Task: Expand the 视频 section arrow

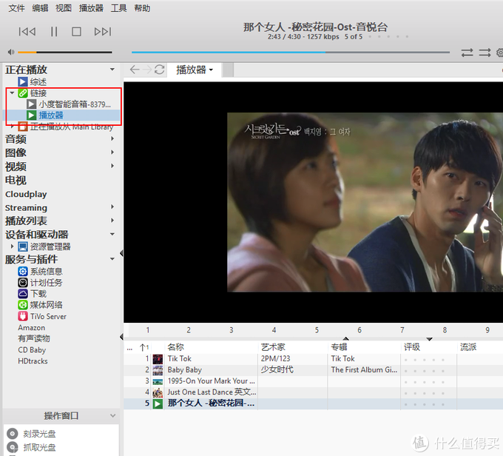Action: pyautogui.click(x=112, y=166)
